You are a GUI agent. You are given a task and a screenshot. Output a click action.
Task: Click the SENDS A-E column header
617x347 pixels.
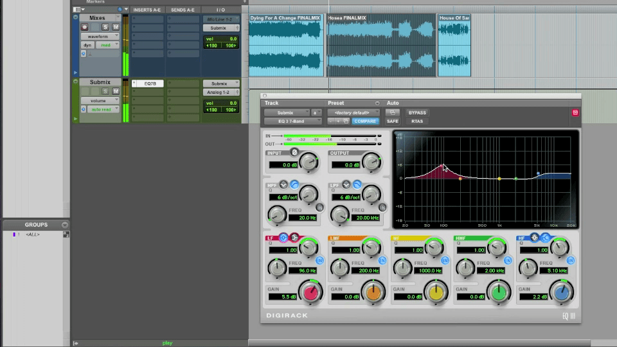click(x=183, y=10)
